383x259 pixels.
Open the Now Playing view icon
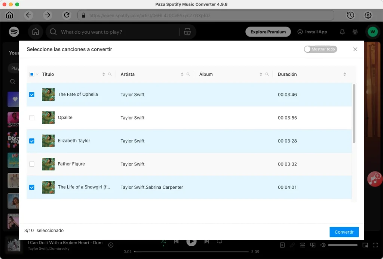[282, 245]
